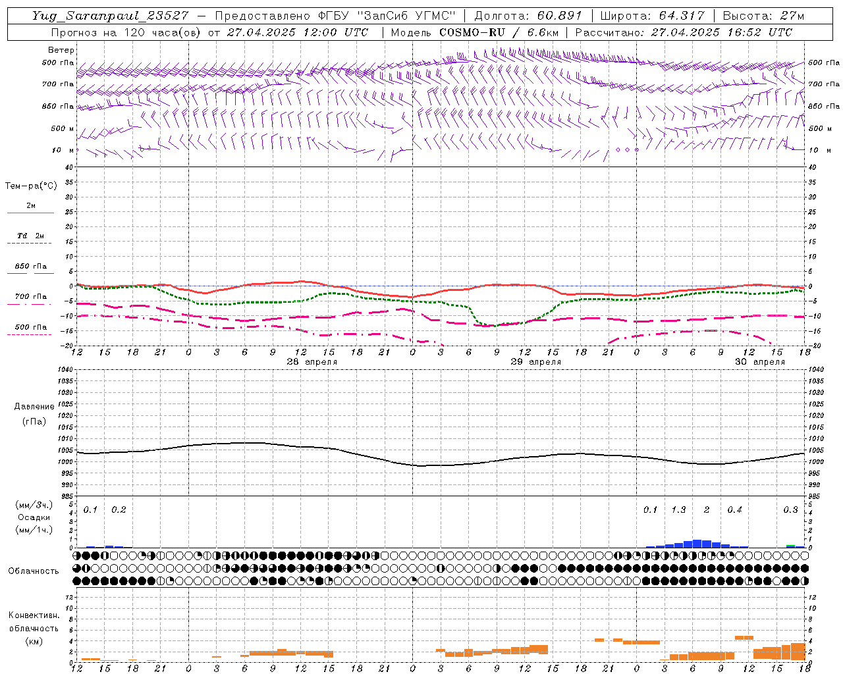The height and width of the screenshot is (674, 843).
Task: Click the solid red 2м legend line
Action: (30, 213)
